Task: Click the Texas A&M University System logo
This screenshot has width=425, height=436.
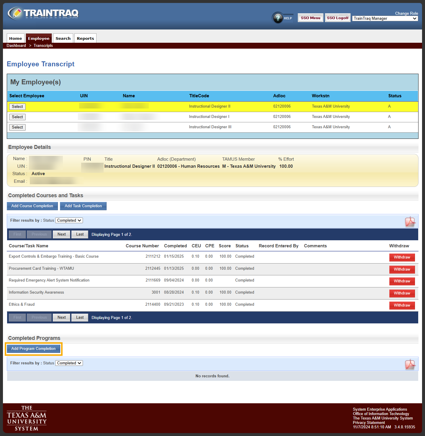Action: 27,418
